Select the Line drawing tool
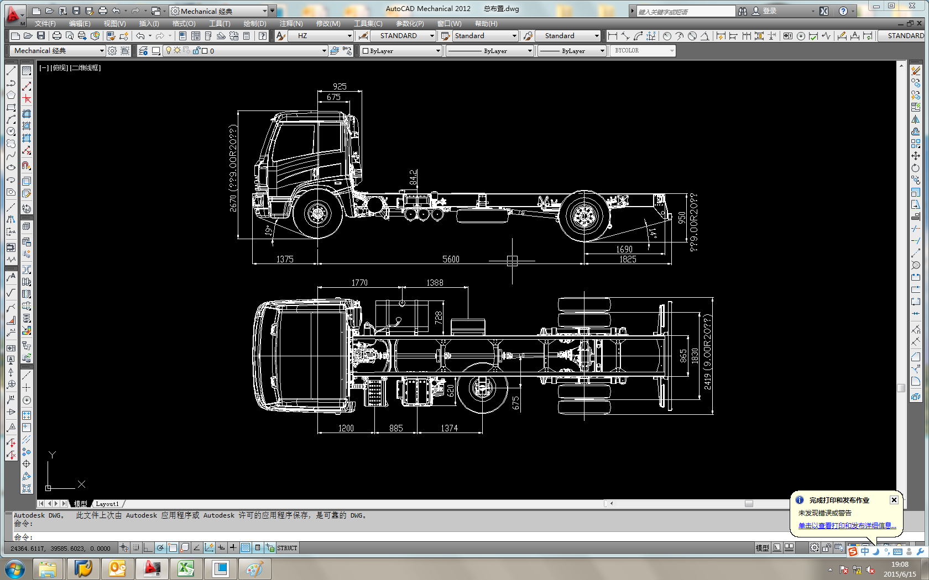Viewport: 929px width, 580px height. (11, 71)
